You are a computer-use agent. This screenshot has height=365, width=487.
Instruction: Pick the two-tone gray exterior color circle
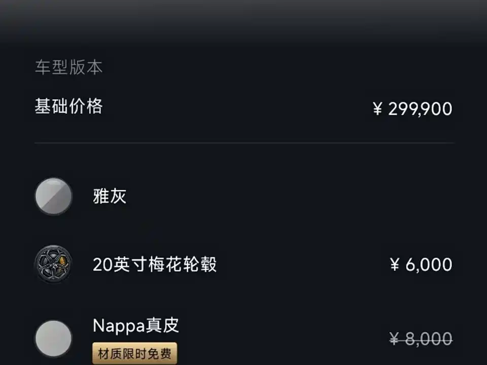pyautogui.click(x=53, y=196)
